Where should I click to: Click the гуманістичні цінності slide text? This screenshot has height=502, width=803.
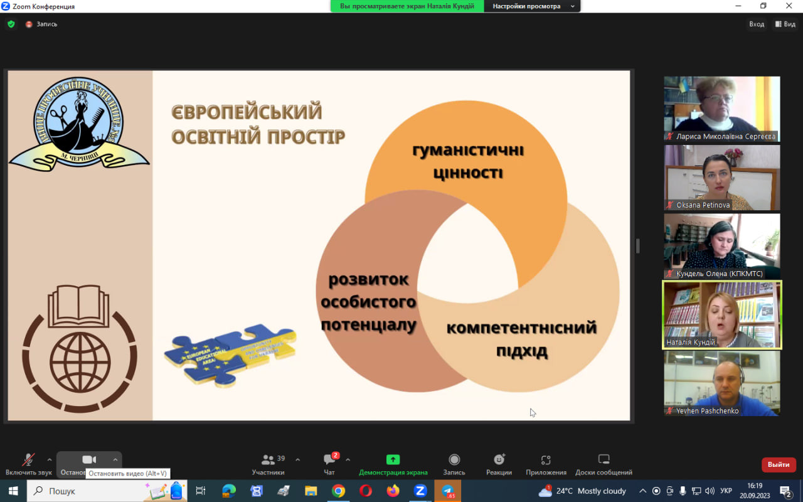(x=468, y=161)
